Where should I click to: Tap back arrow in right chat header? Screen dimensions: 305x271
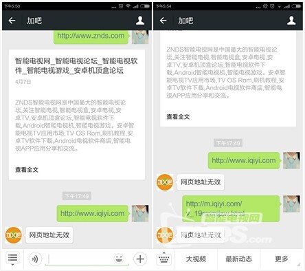(163, 21)
